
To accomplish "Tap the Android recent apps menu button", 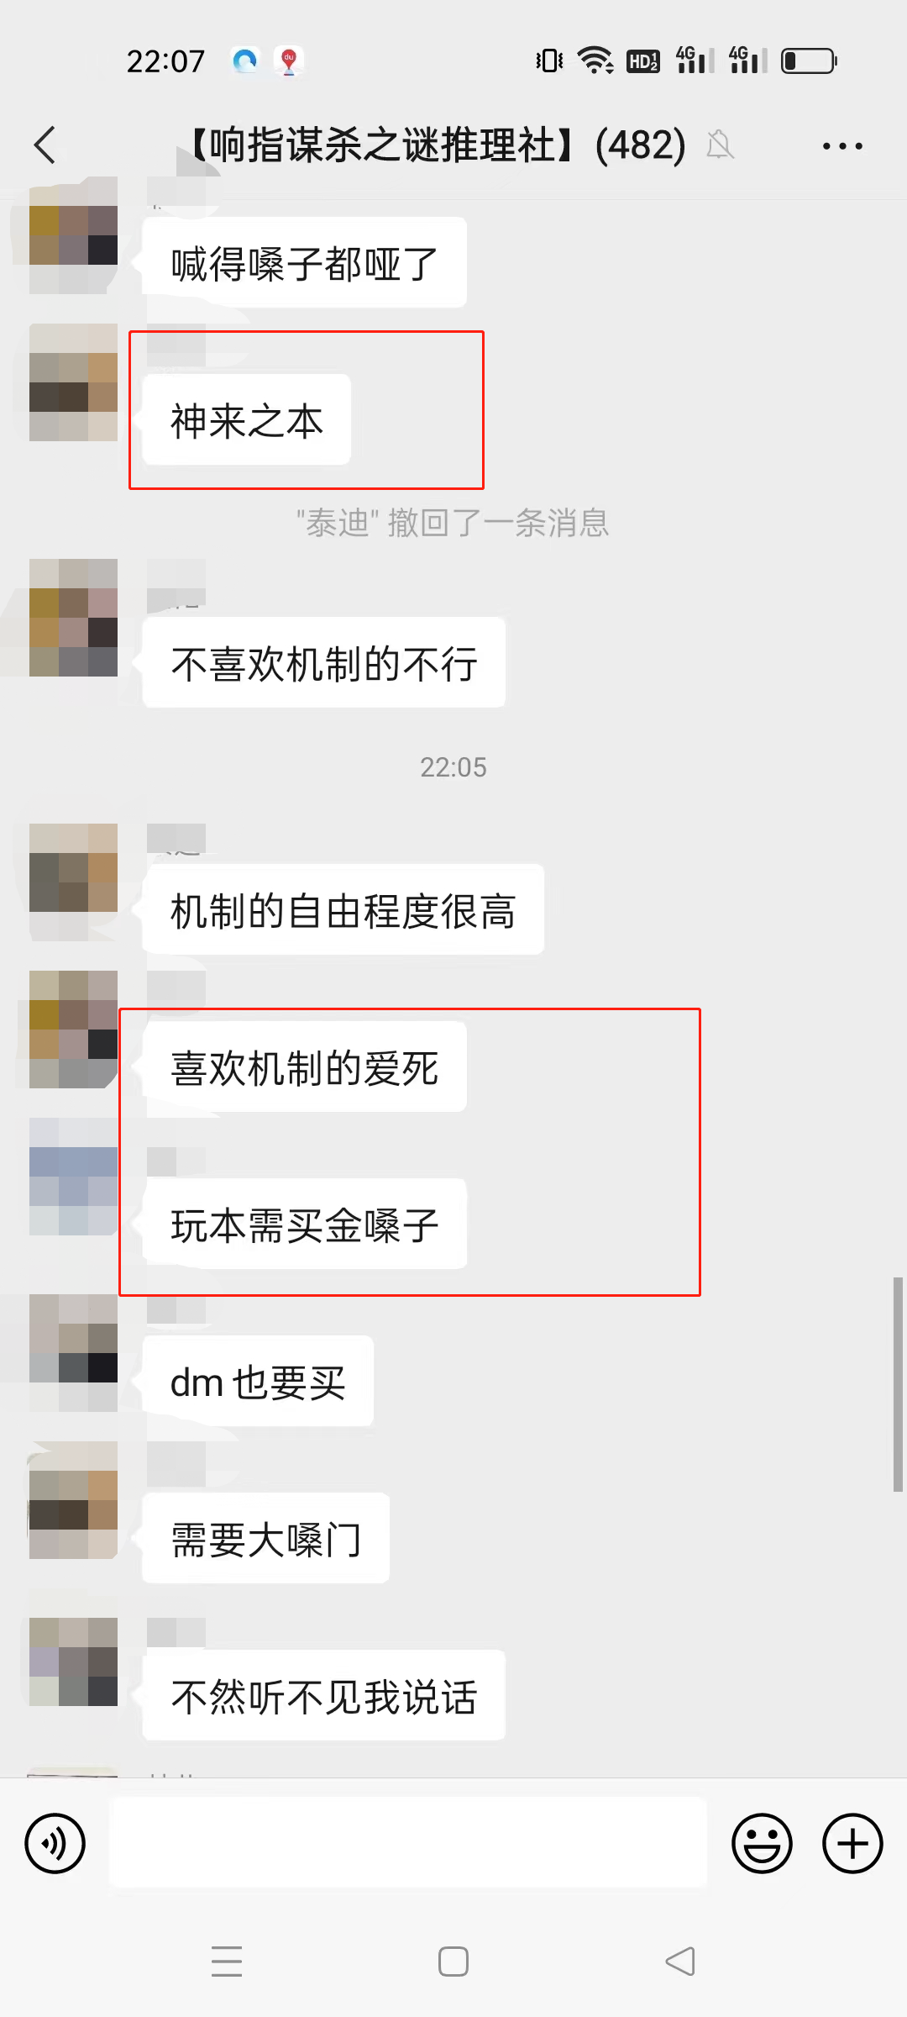I will [227, 1962].
